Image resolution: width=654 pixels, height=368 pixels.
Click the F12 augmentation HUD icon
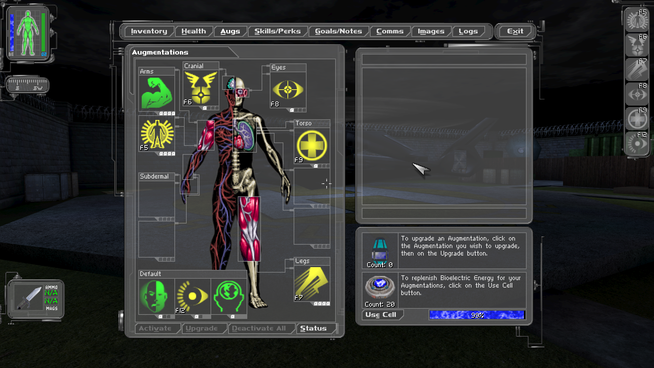pyautogui.click(x=637, y=143)
